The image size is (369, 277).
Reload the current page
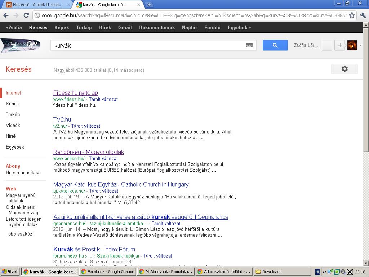click(26, 16)
